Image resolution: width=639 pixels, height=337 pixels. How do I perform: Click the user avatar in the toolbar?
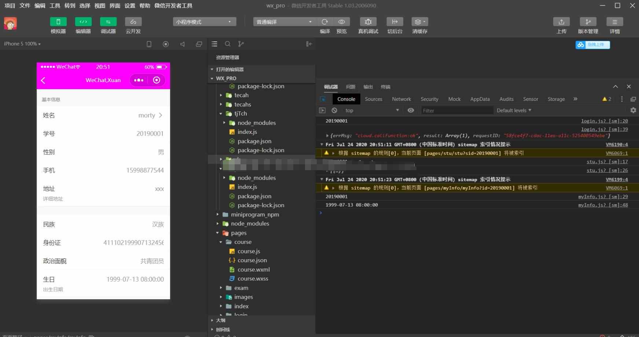click(x=10, y=23)
